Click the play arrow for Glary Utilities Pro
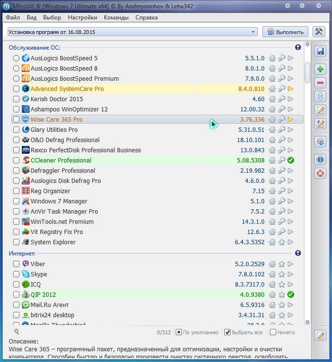Viewport: 332px width, 362px height. click(291, 129)
